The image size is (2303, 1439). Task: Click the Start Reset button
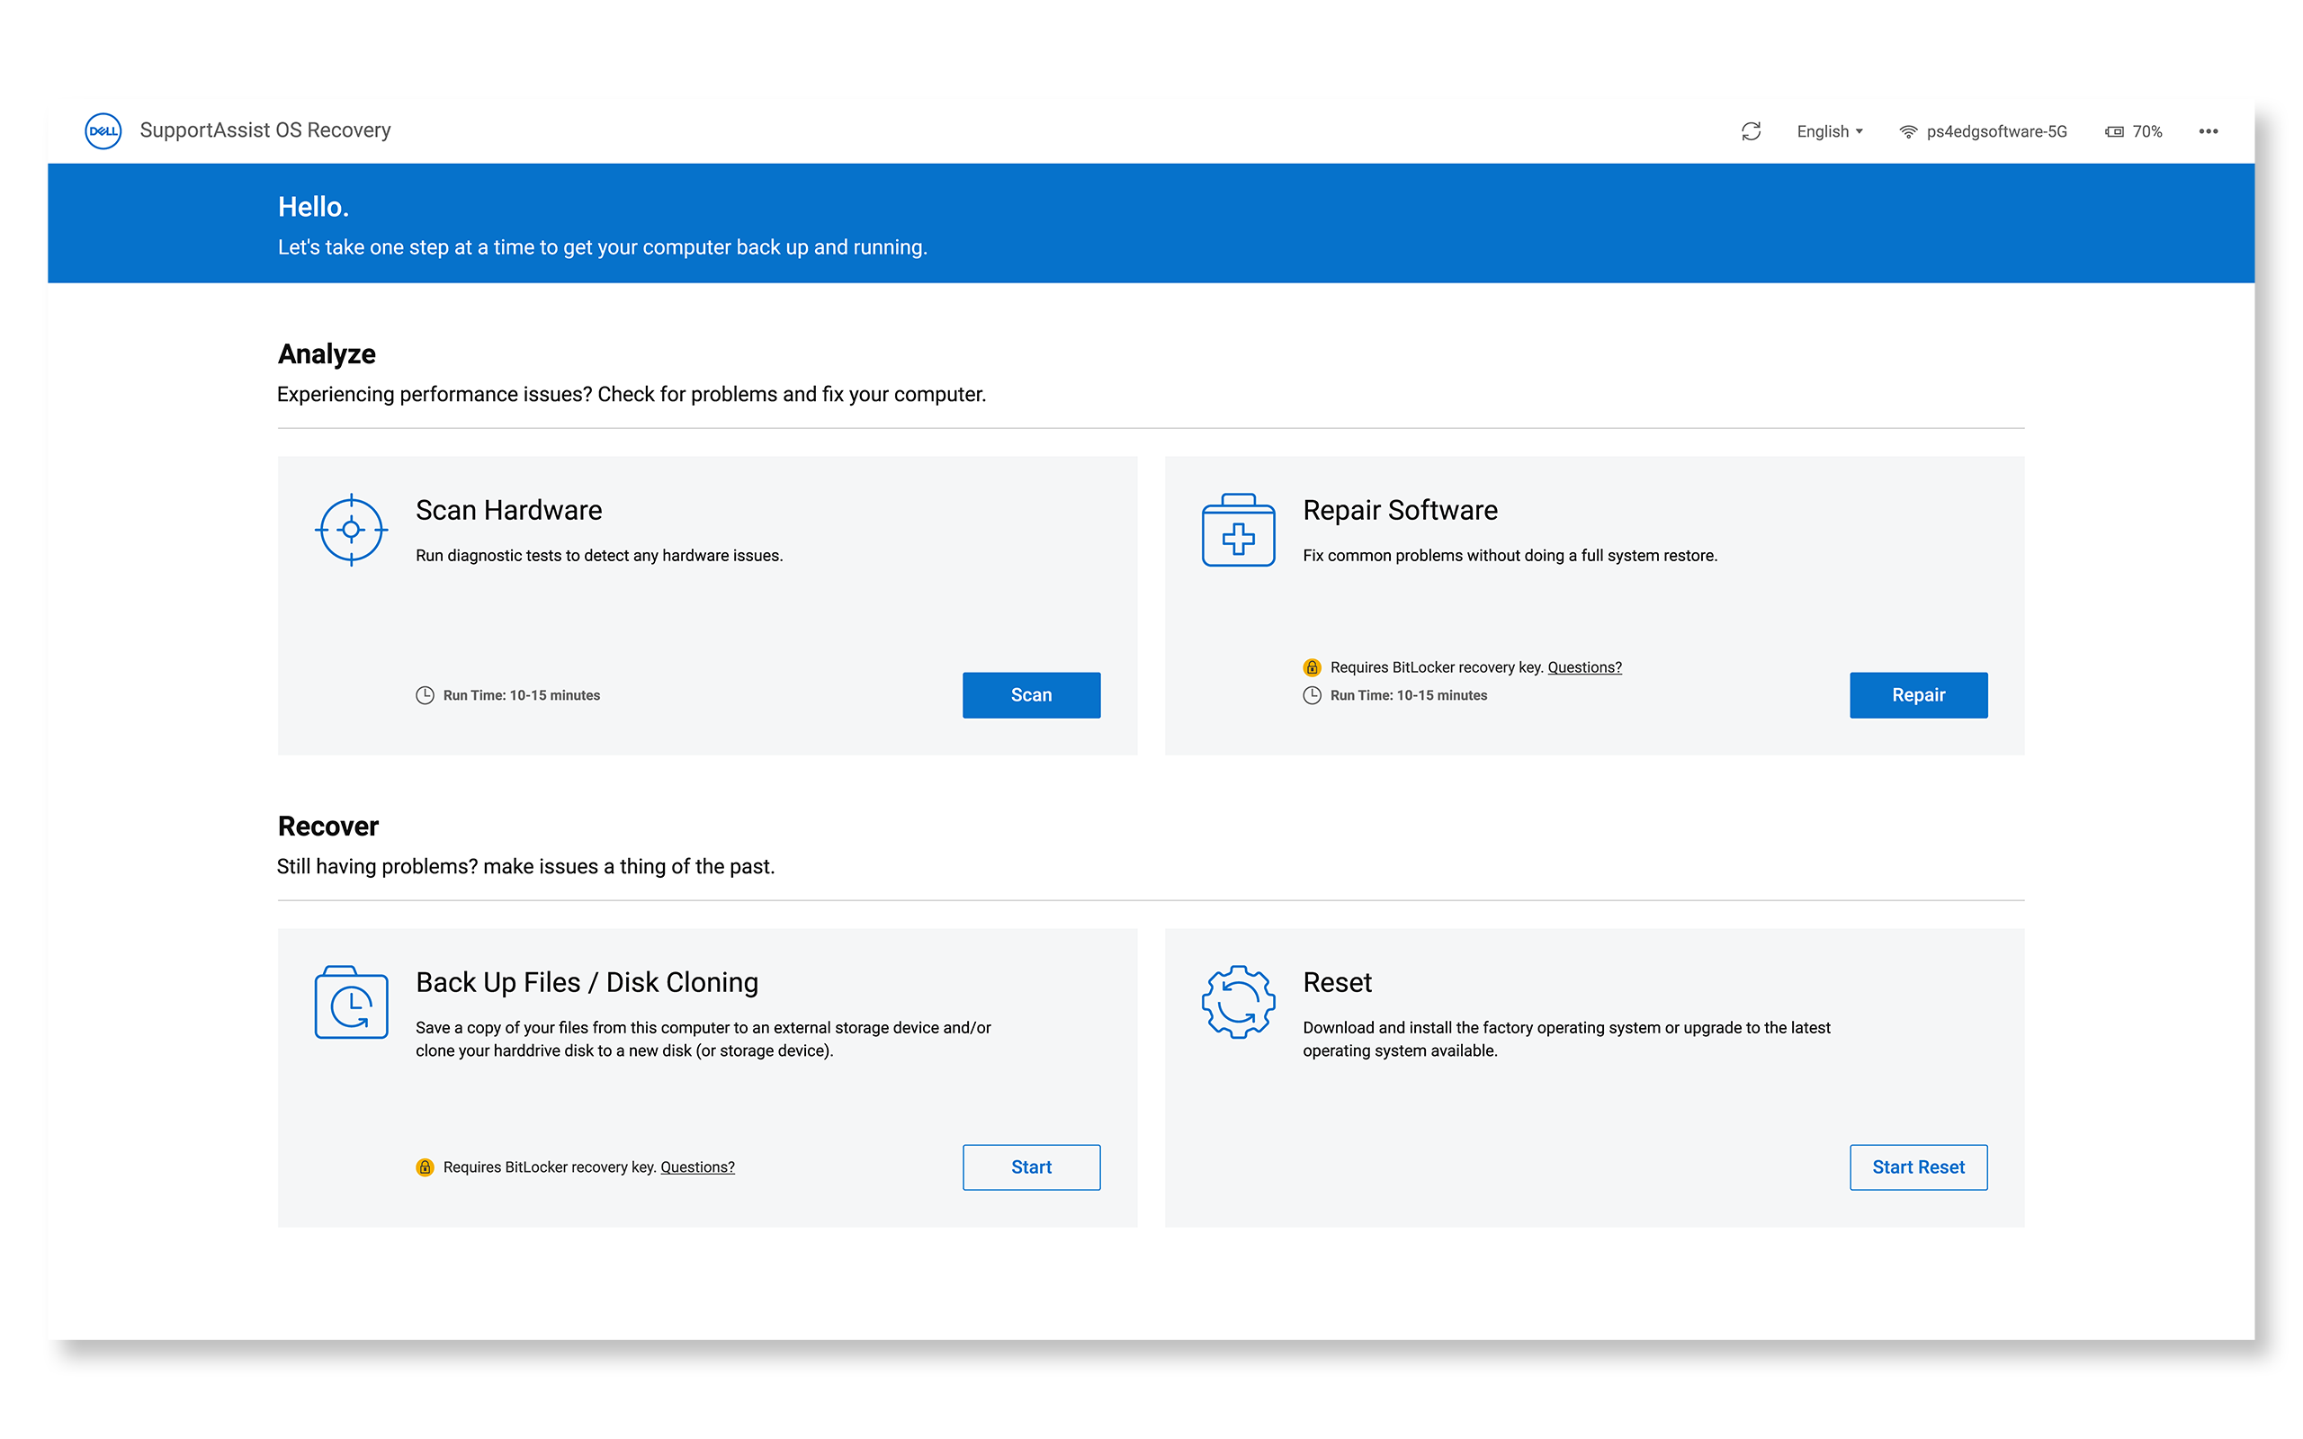(x=1918, y=1166)
